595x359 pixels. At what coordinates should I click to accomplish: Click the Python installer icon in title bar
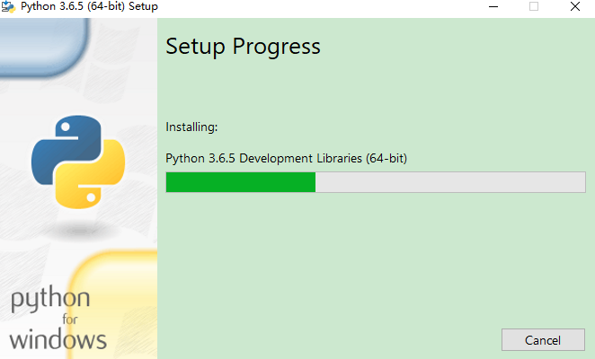tap(10, 7)
